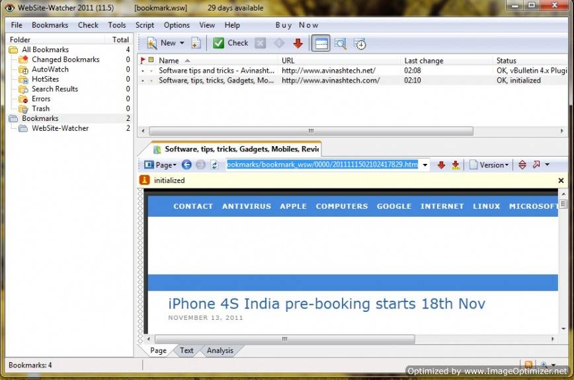574x380 pixels.
Task: Toggle the browser pane layout icon
Action: pyautogui.click(x=321, y=44)
